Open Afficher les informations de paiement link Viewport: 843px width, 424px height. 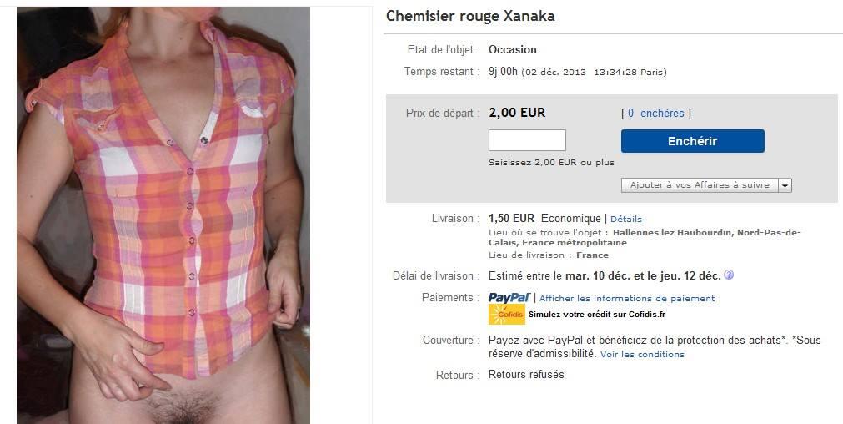coord(627,298)
